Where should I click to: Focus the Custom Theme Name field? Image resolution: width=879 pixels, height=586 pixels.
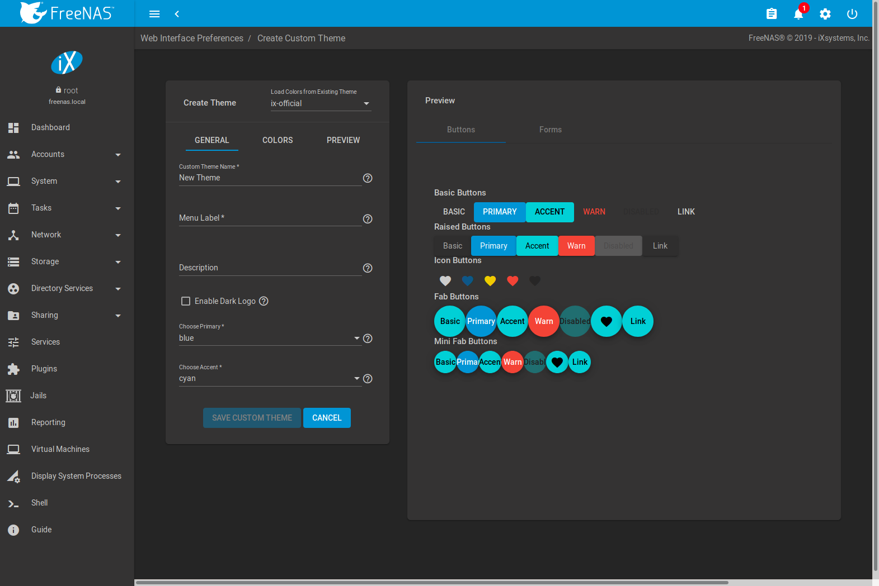click(270, 178)
